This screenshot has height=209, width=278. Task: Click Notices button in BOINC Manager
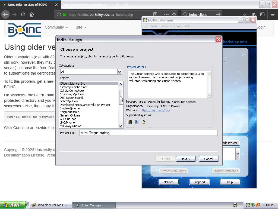(169, 182)
